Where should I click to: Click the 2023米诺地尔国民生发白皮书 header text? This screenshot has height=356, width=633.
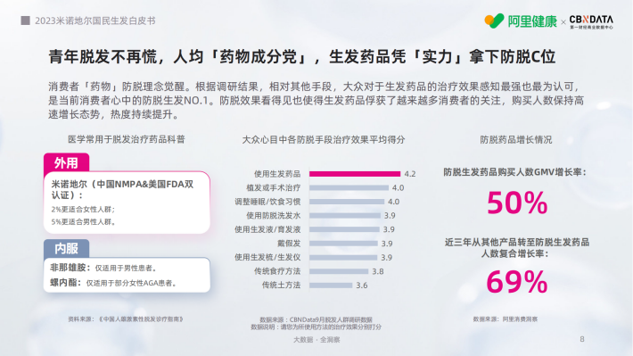(x=95, y=21)
